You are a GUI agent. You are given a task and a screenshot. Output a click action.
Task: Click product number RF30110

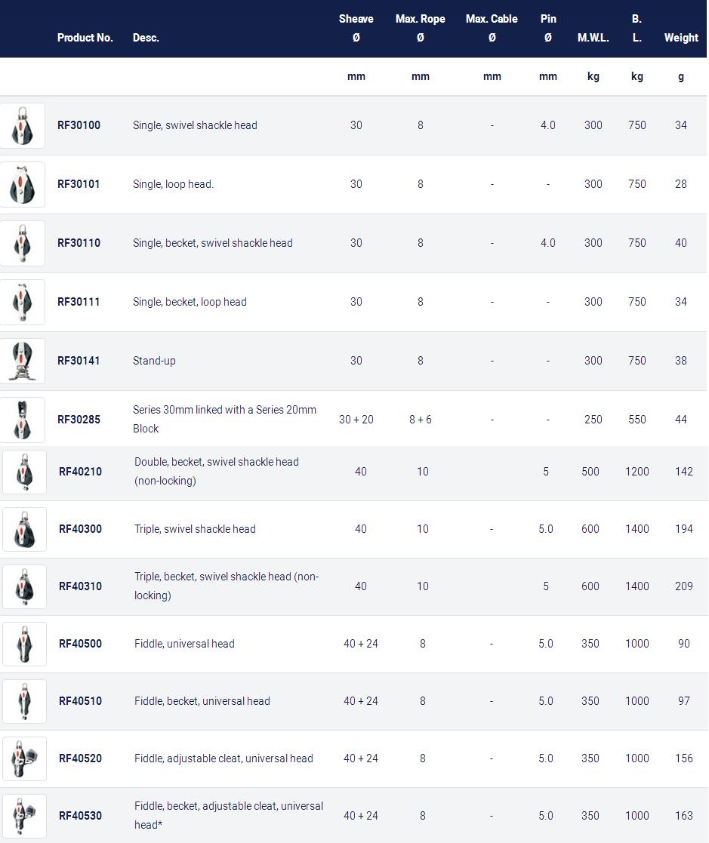(x=79, y=243)
